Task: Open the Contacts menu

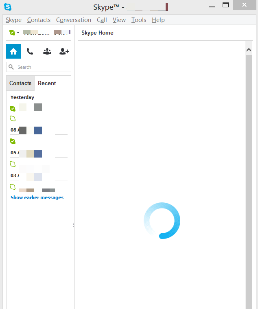Action: point(39,20)
